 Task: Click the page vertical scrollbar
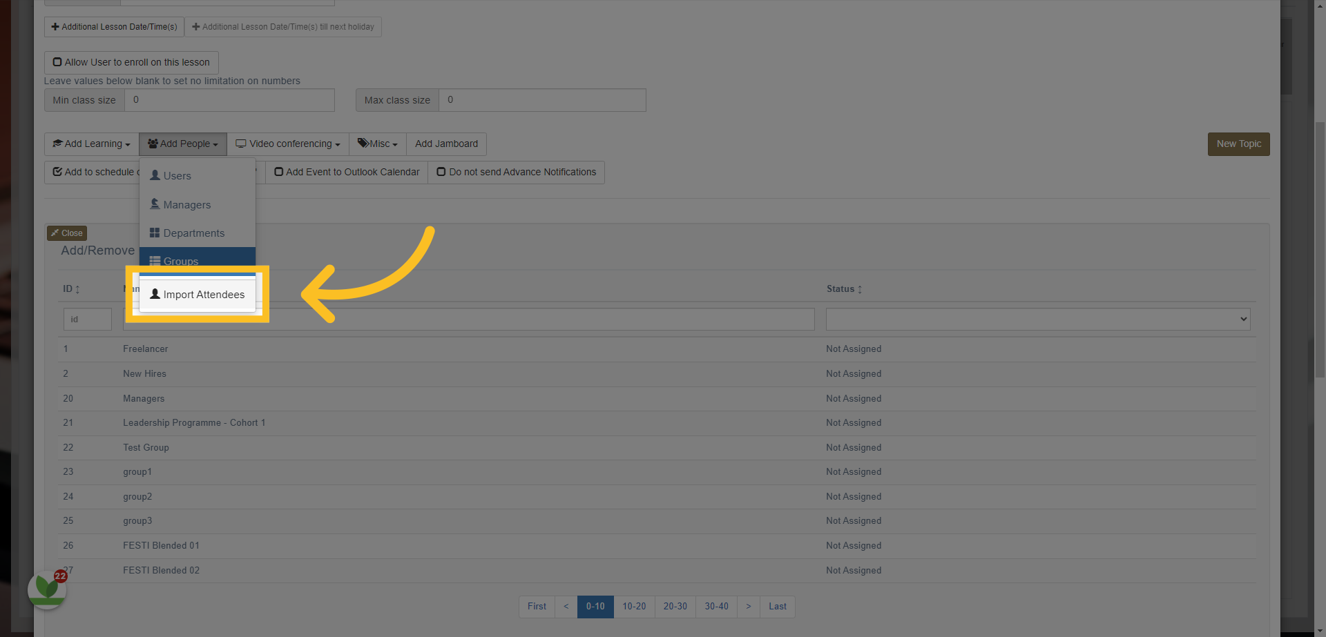[x=1320, y=248]
